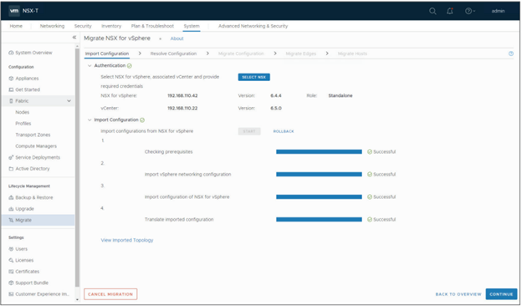Click the ROLLBACK link
The height and width of the screenshot is (306, 522).
[284, 131]
